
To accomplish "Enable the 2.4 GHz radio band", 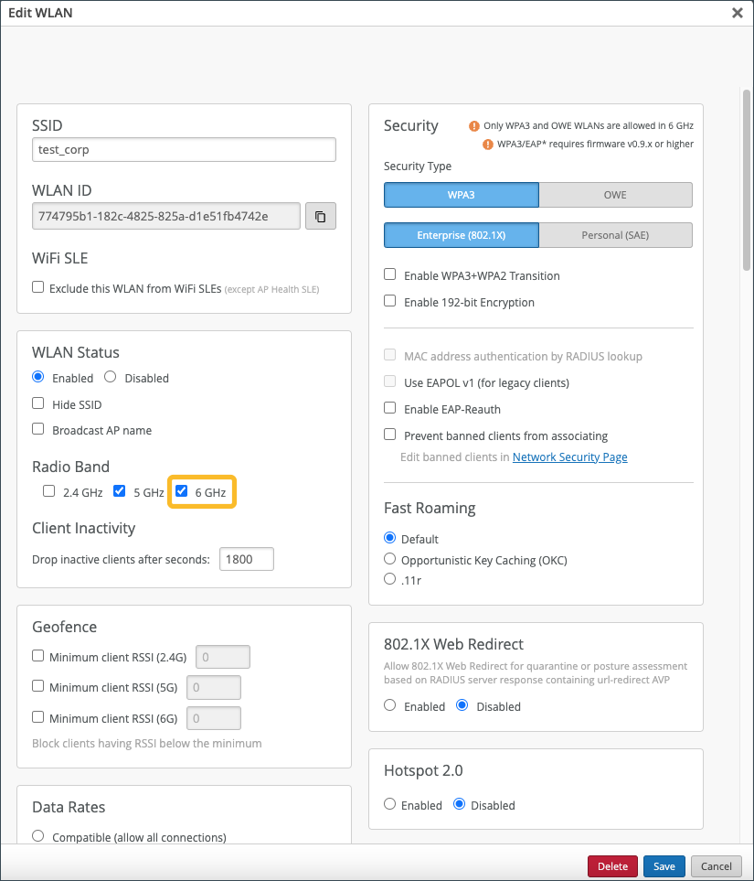I will click(49, 491).
